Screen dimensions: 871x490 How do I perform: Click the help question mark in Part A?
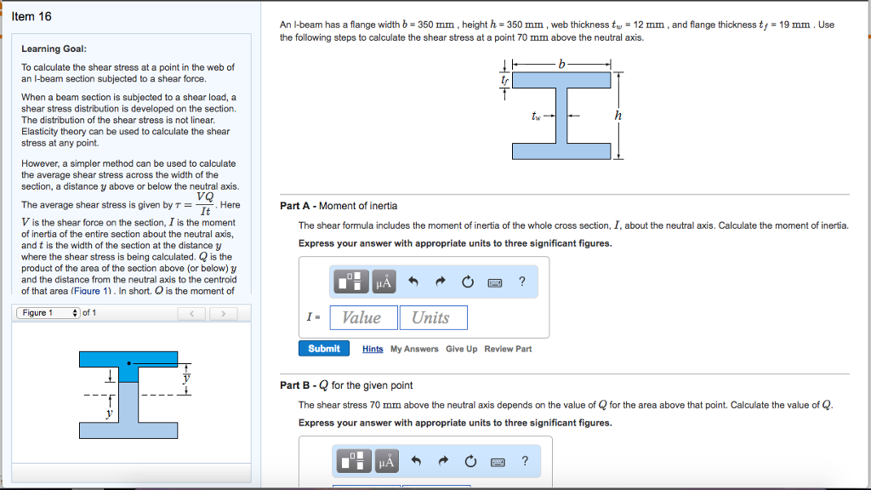[x=522, y=282]
